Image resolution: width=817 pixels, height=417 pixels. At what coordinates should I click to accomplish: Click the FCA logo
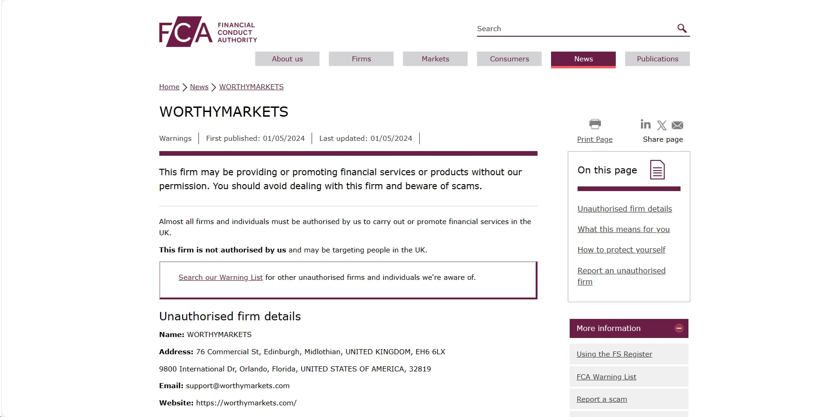click(x=208, y=32)
